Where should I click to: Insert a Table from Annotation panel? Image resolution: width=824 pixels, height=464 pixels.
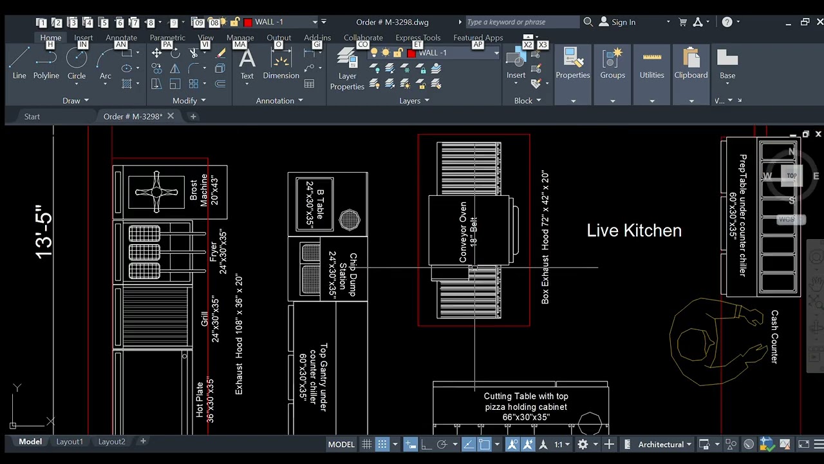(310, 84)
